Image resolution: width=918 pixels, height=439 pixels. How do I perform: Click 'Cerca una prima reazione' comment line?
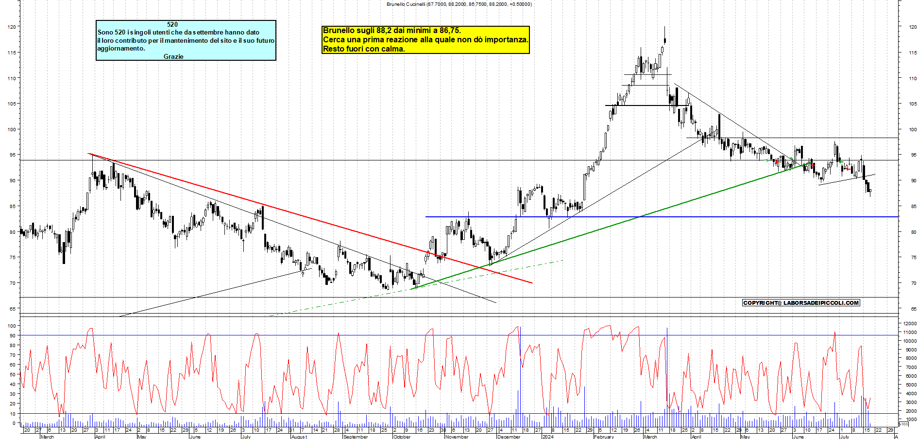click(425, 39)
